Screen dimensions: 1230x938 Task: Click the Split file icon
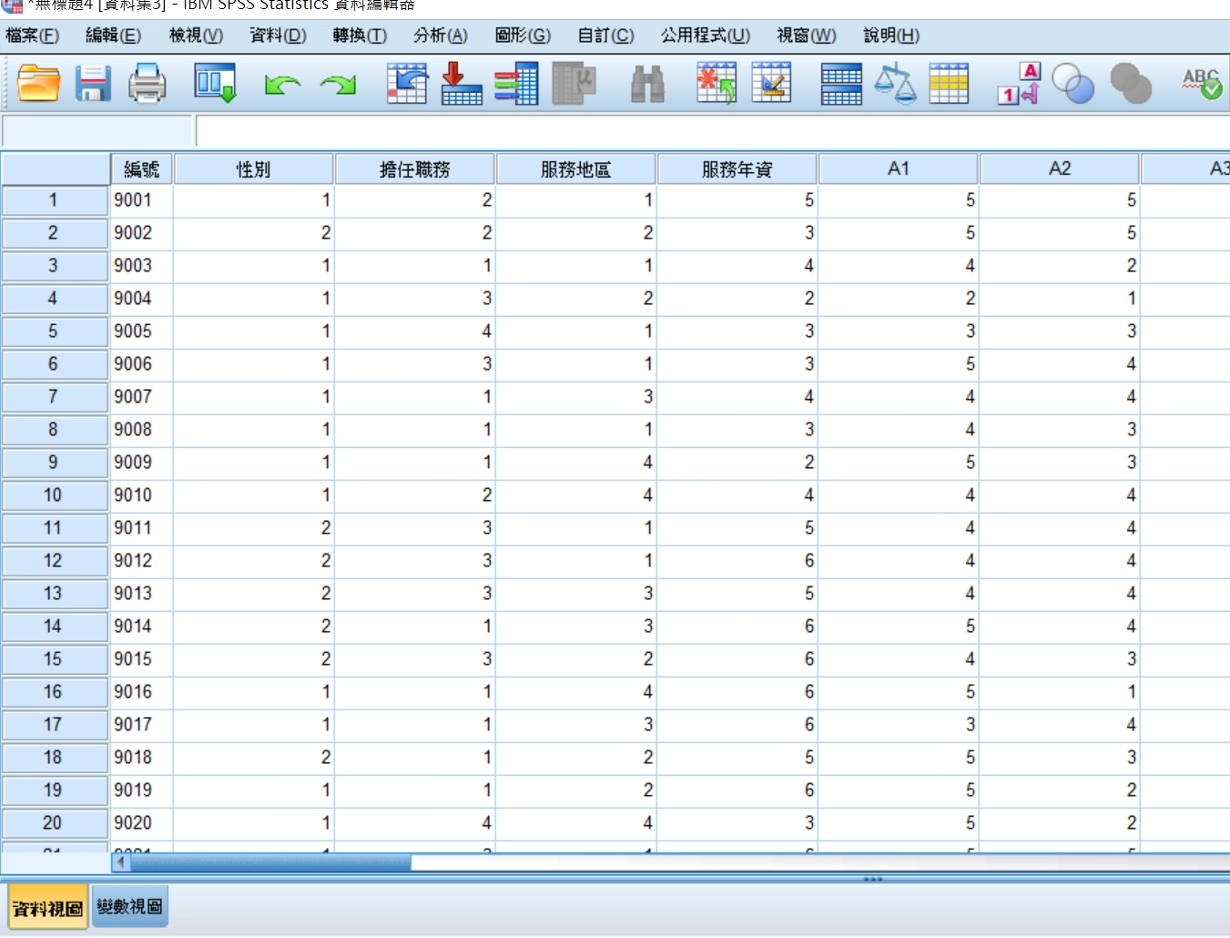[840, 84]
